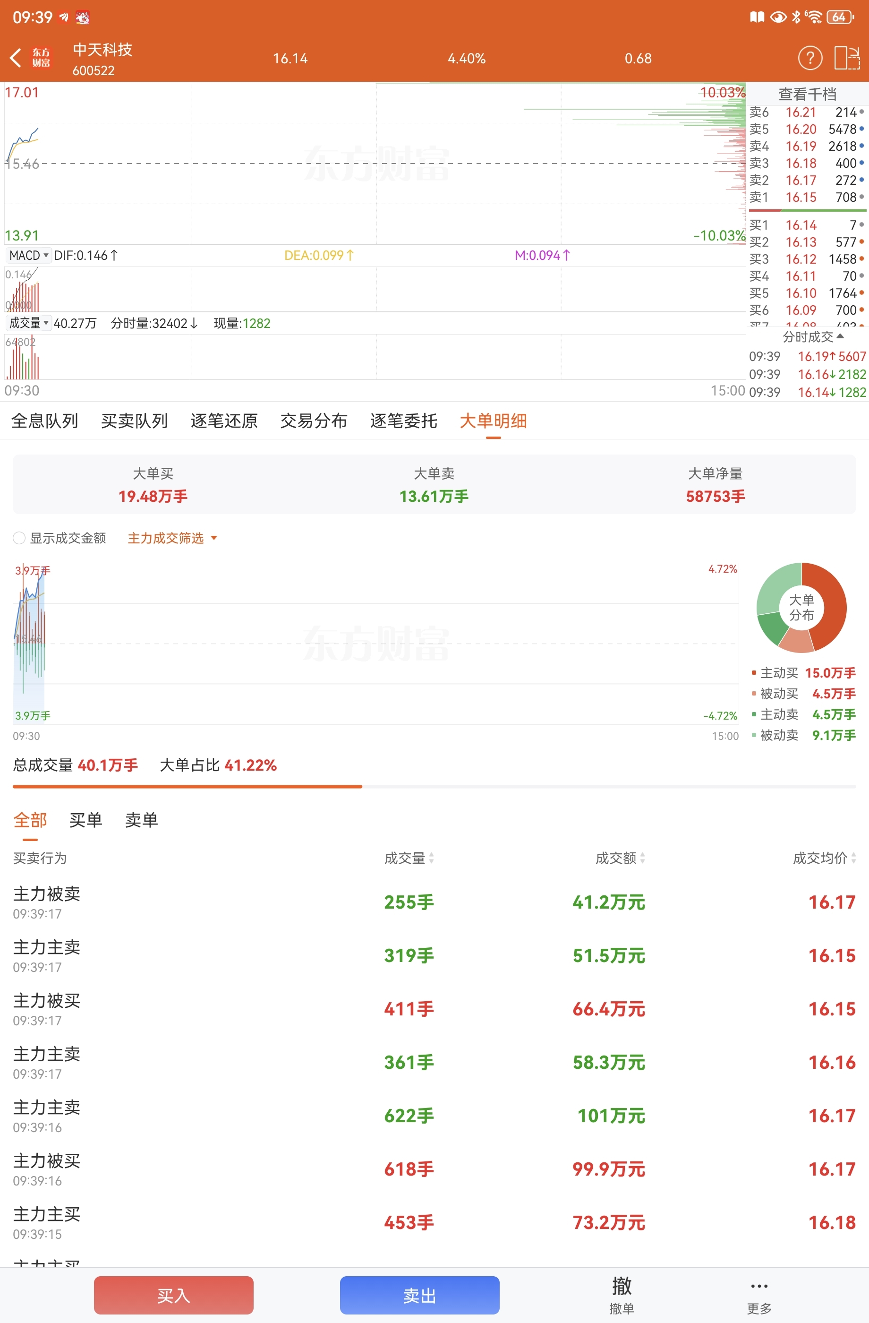Select 买5 16.10 order row

[x=807, y=293]
